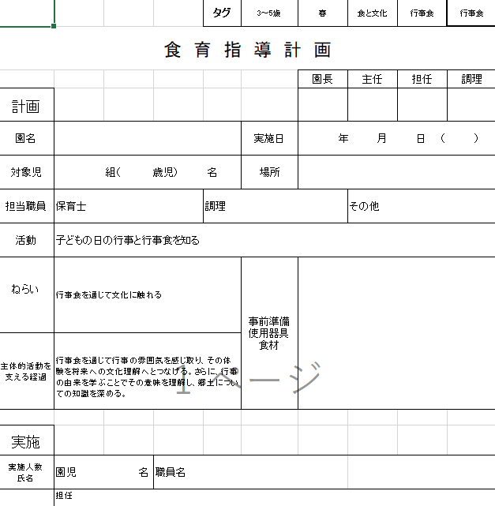This screenshot has width=495, height=506.
Task: Click the 計画 section heading cell
Action: (27, 105)
